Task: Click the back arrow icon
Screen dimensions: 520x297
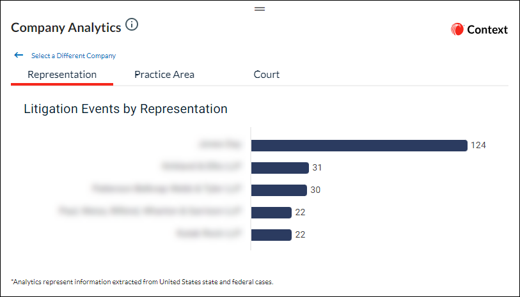Action: [x=19, y=55]
